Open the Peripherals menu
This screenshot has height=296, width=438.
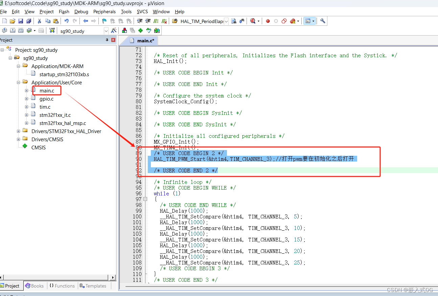coord(105,12)
